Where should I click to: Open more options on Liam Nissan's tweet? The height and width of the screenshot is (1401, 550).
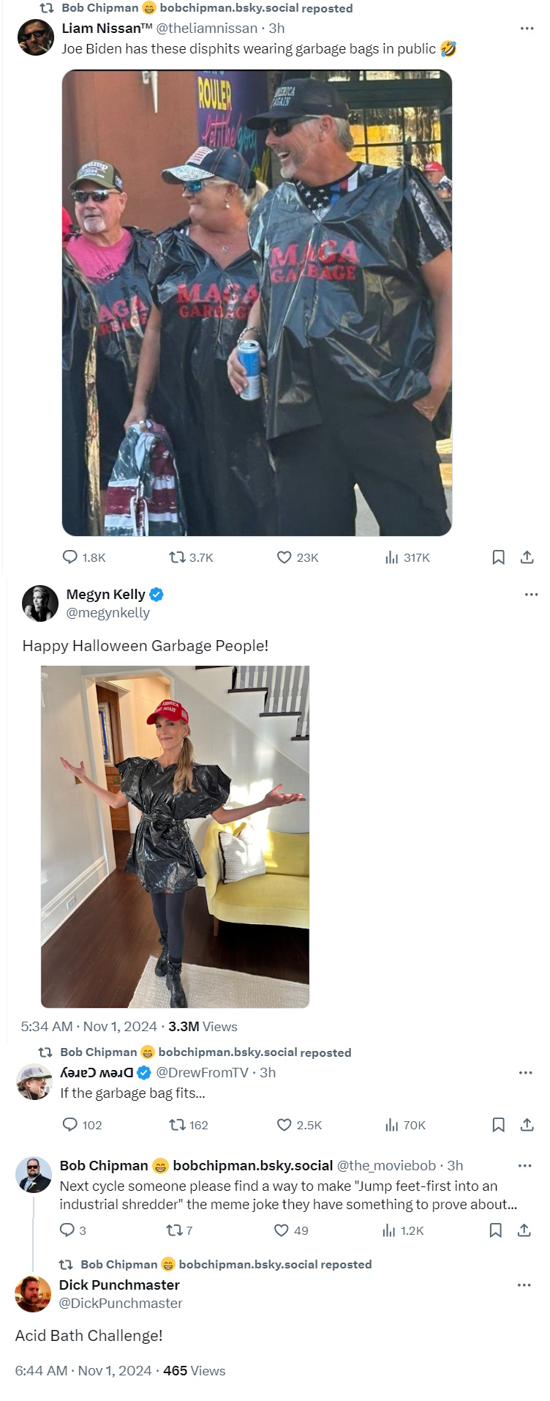[527, 28]
